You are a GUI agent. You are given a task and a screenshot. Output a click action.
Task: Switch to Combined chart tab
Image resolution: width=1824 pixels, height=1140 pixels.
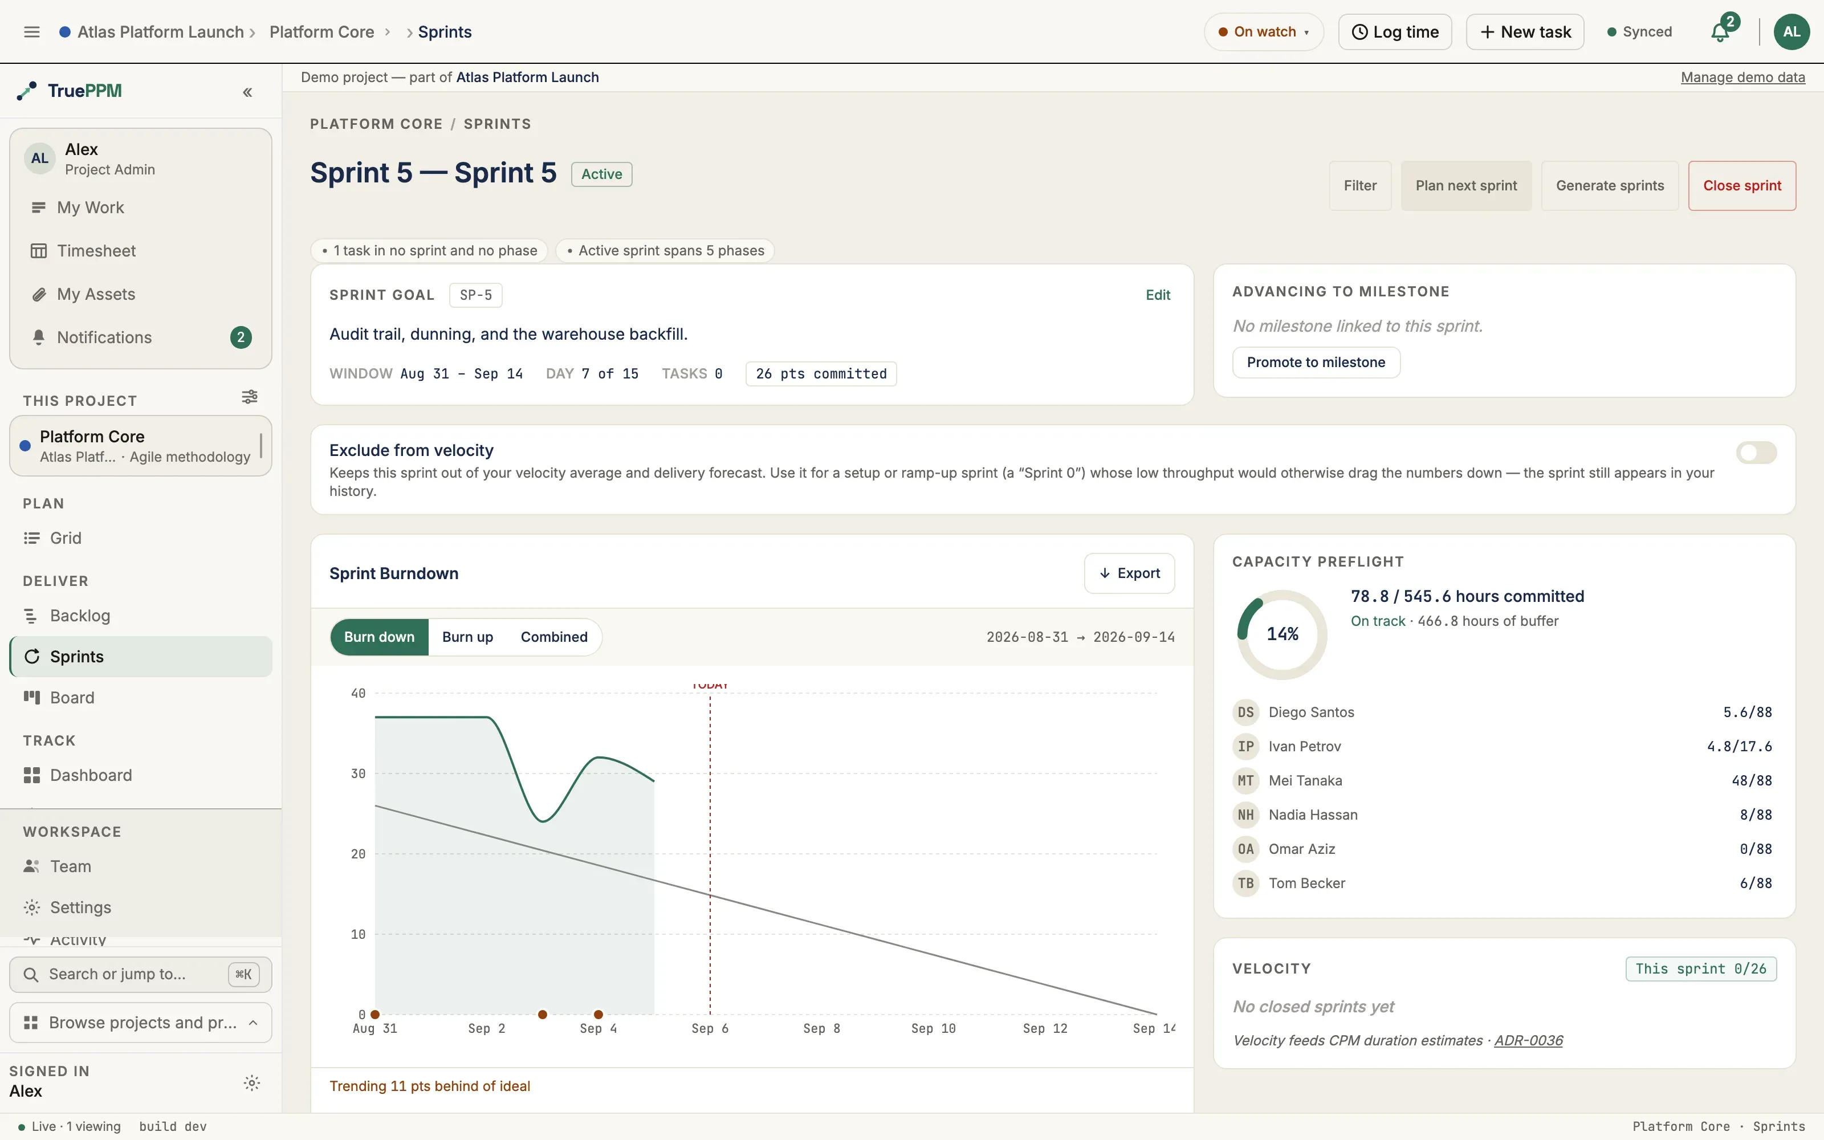(x=554, y=636)
